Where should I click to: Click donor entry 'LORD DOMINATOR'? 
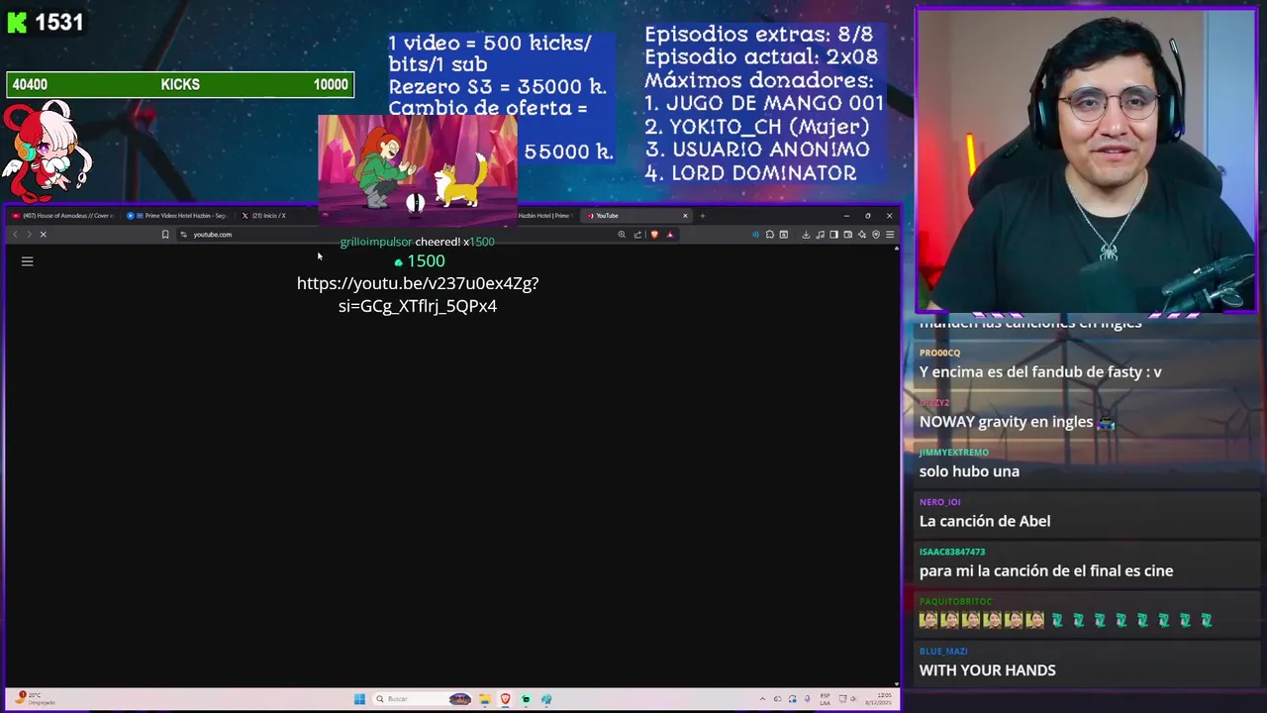point(750,173)
